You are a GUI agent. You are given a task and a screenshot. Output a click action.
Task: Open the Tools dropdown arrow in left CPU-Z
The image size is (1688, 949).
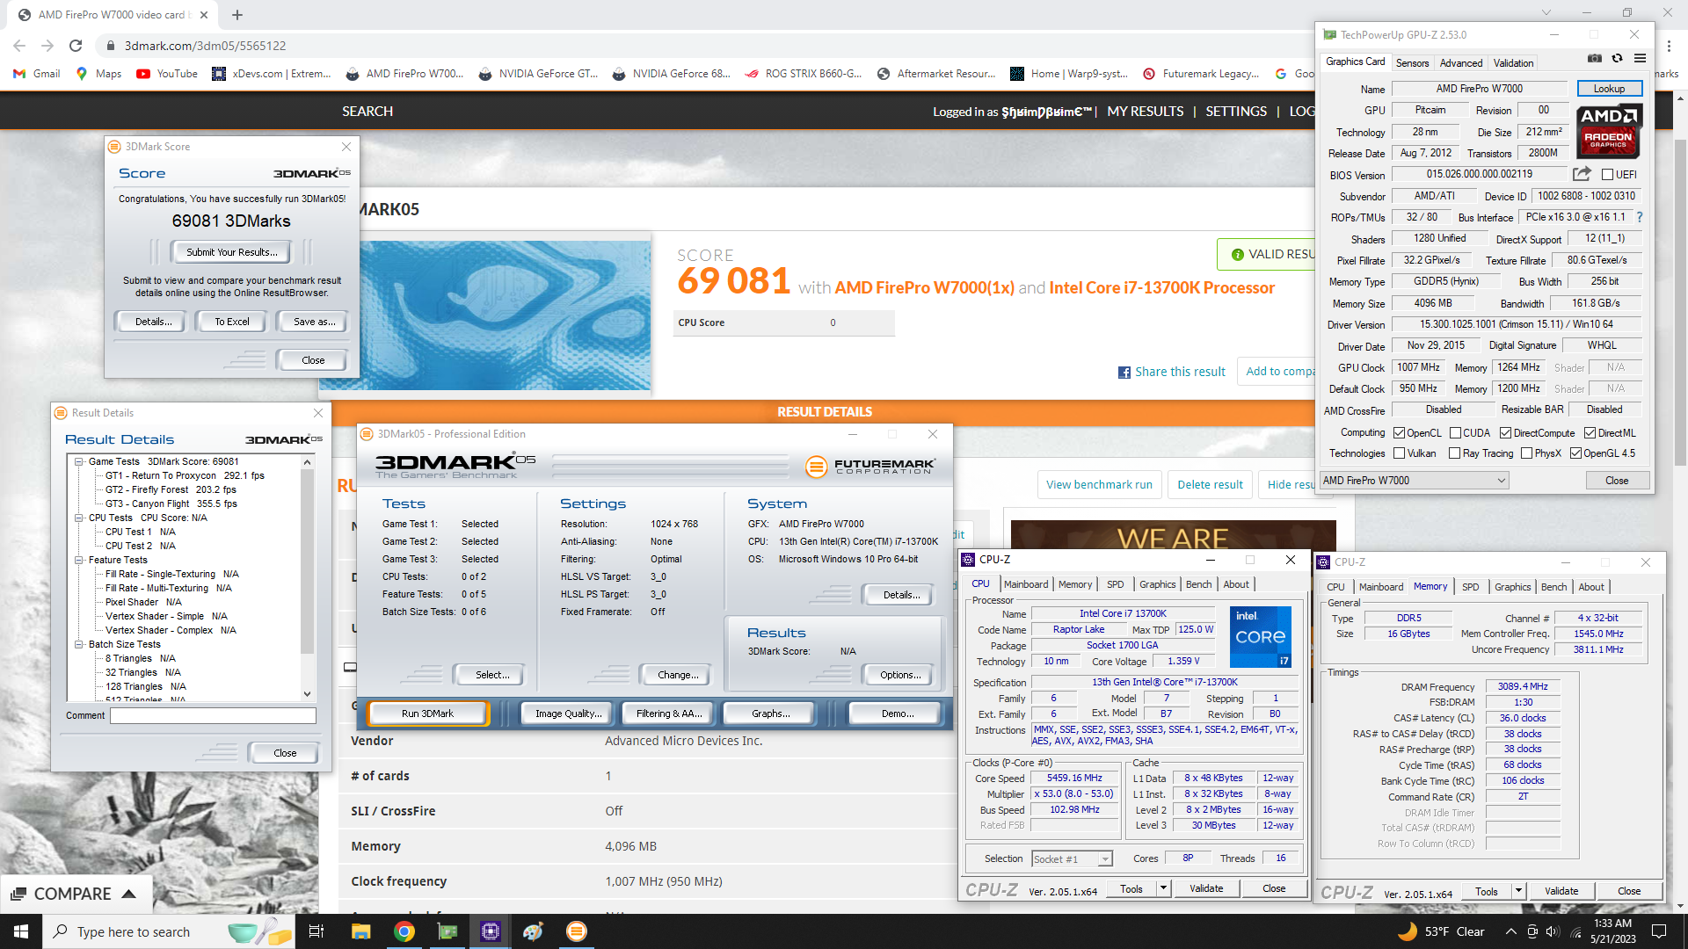tap(1162, 888)
